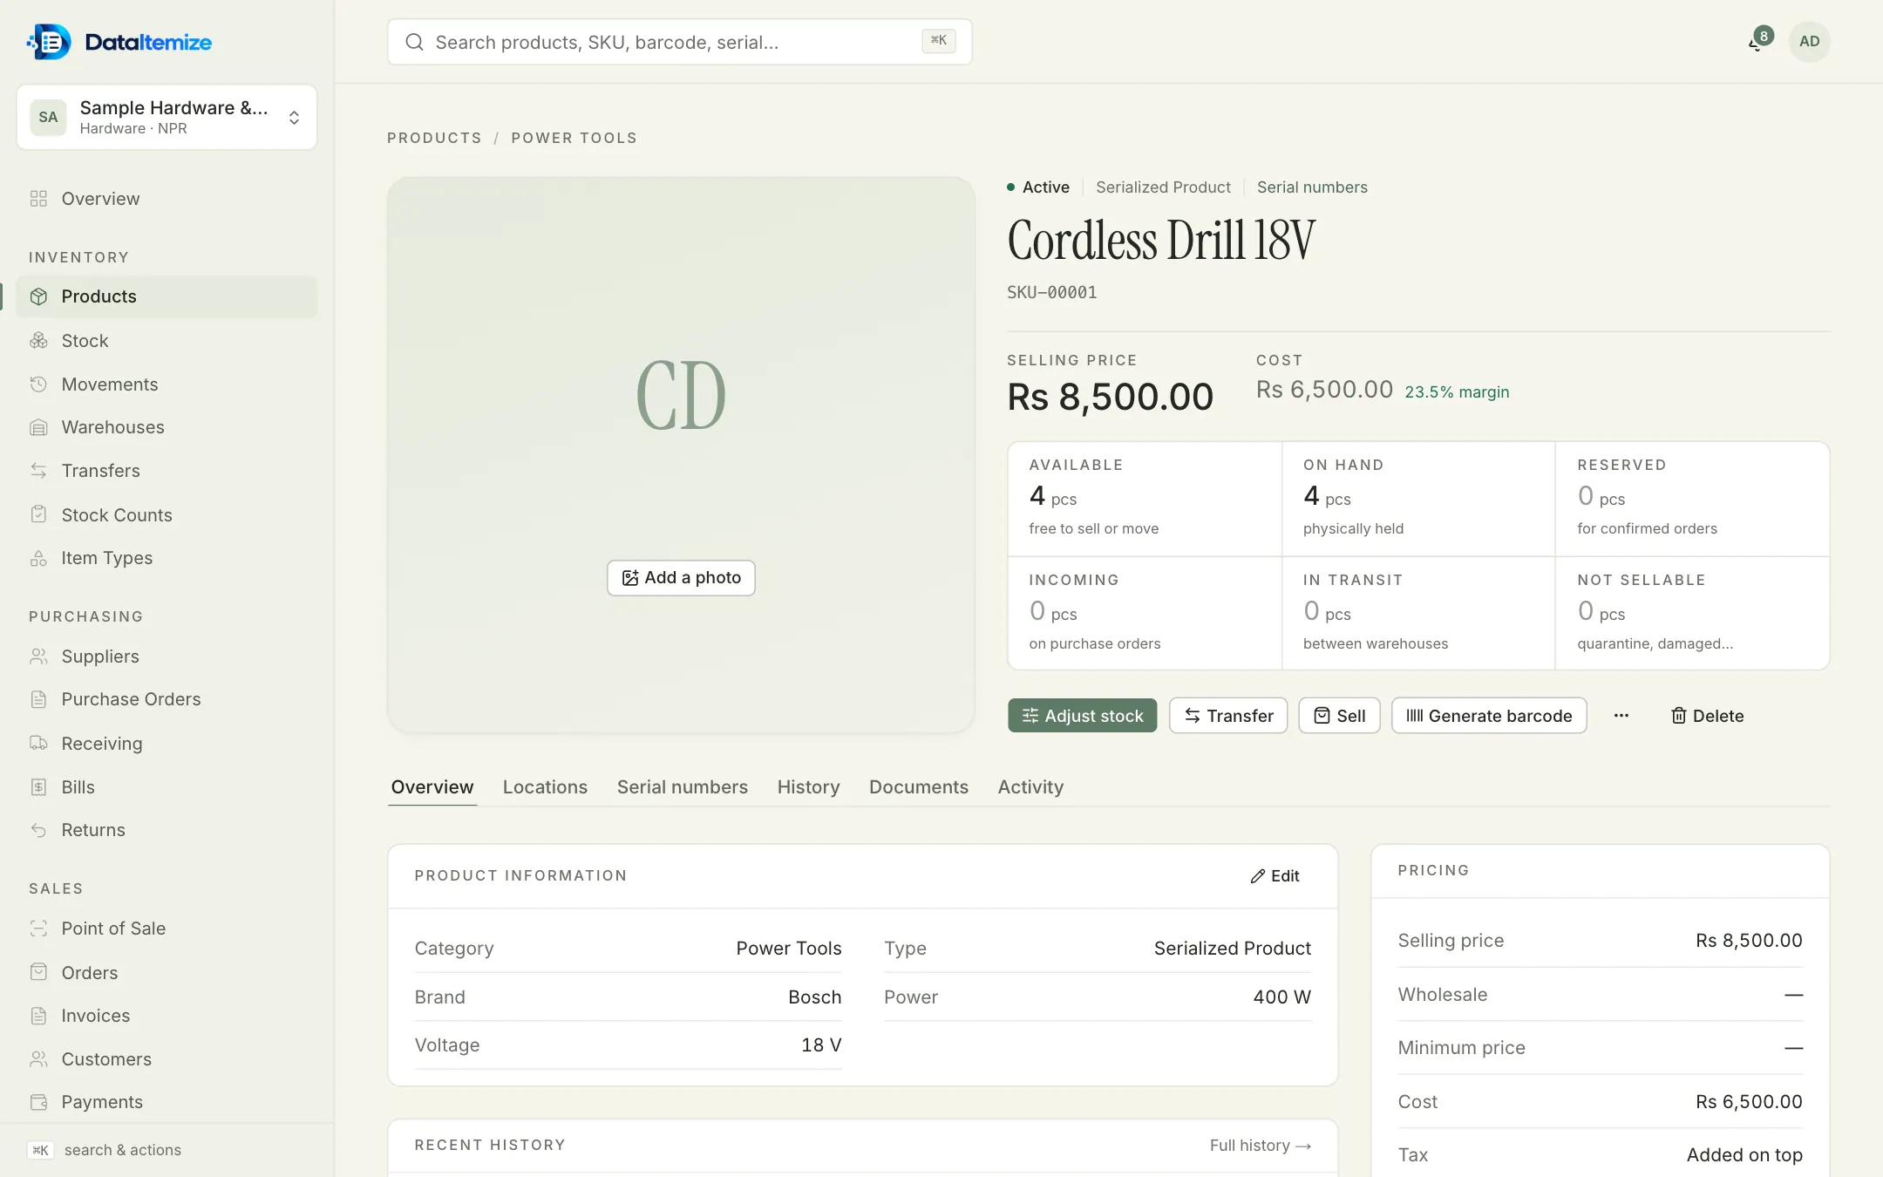Screen dimensions: 1883x1177
Task: Expand the Sample Hardware workspace switcher
Action: 167,118
